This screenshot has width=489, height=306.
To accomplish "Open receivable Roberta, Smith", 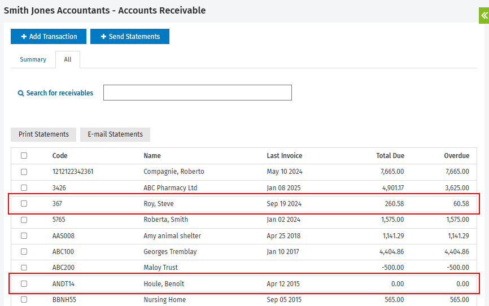I will (165, 220).
